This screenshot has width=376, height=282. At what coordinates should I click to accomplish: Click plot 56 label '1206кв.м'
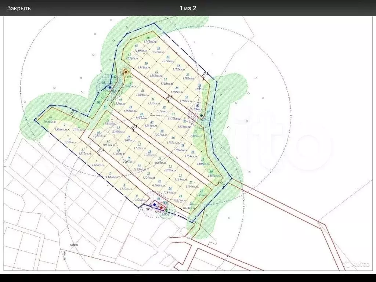pos(177,92)
